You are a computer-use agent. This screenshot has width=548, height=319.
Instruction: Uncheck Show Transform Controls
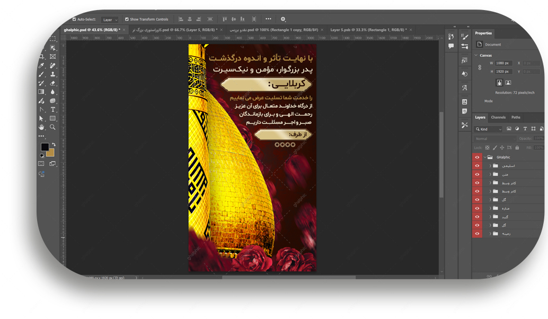click(x=127, y=19)
